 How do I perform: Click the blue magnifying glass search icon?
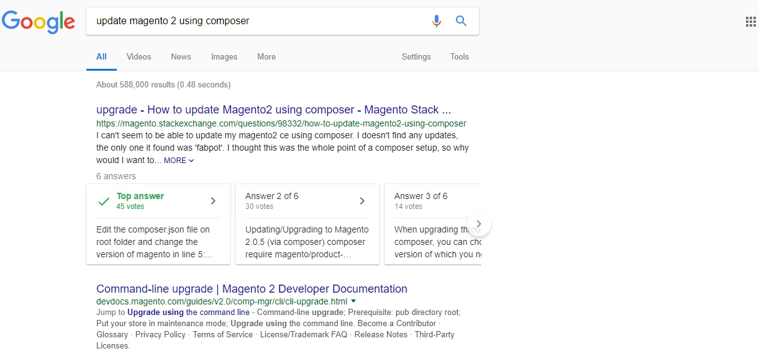(461, 21)
